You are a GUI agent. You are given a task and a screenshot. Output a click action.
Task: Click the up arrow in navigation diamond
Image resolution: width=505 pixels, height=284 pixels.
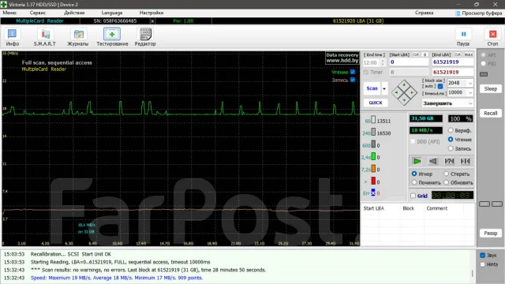click(x=404, y=84)
